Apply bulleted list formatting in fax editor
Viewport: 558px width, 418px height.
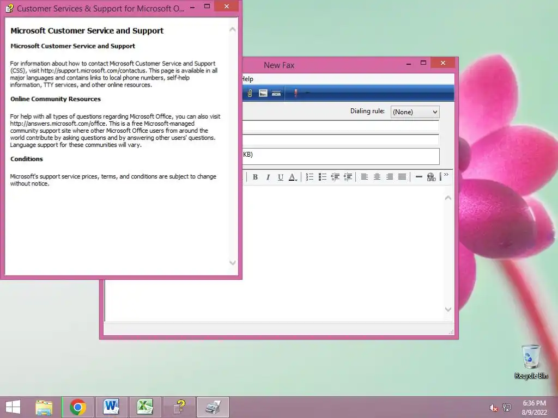(x=323, y=177)
